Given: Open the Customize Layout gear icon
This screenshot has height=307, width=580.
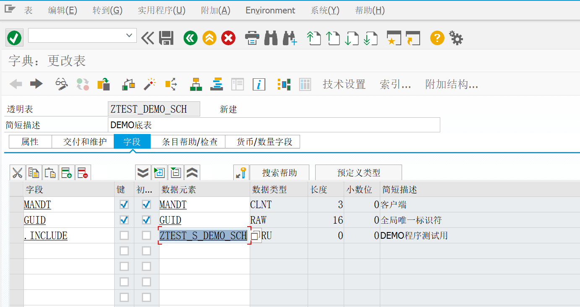Looking at the screenshot, I should 456,39.
